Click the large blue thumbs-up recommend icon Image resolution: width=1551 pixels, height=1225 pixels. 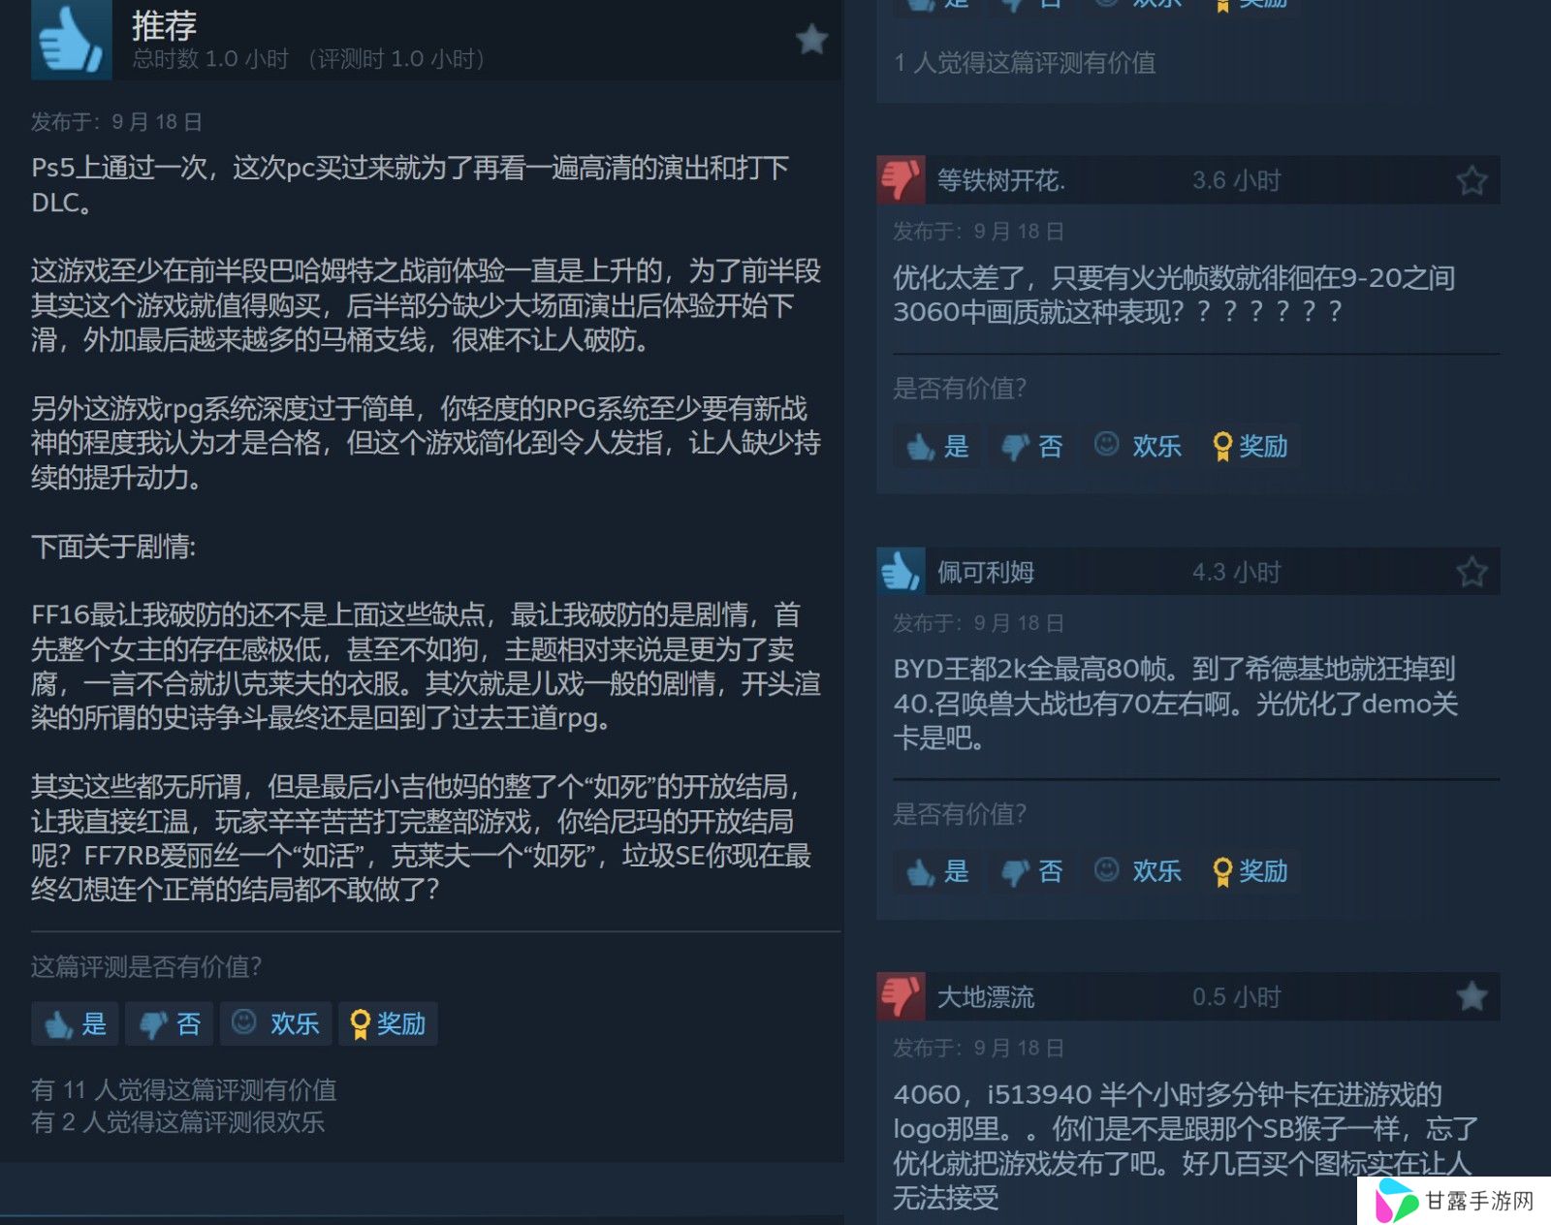click(72, 40)
